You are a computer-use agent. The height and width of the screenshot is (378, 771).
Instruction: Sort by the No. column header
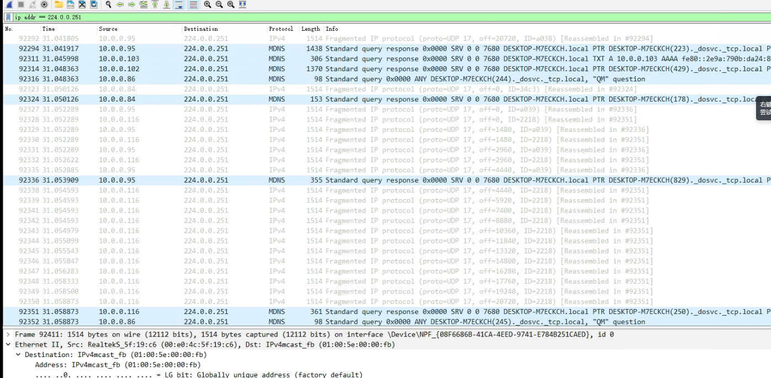[9, 29]
